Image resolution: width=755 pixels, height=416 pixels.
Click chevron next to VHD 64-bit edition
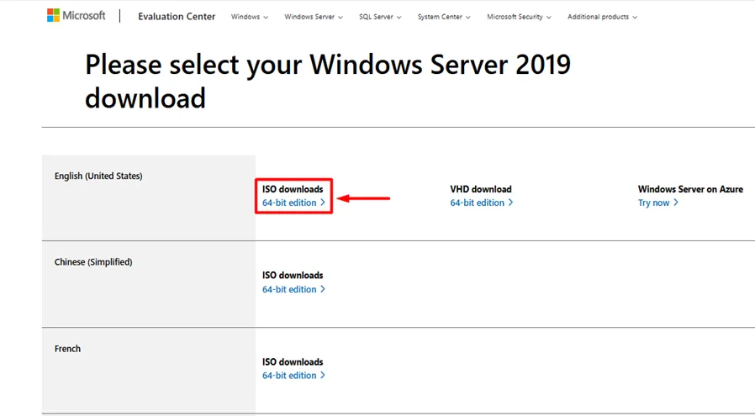510,203
